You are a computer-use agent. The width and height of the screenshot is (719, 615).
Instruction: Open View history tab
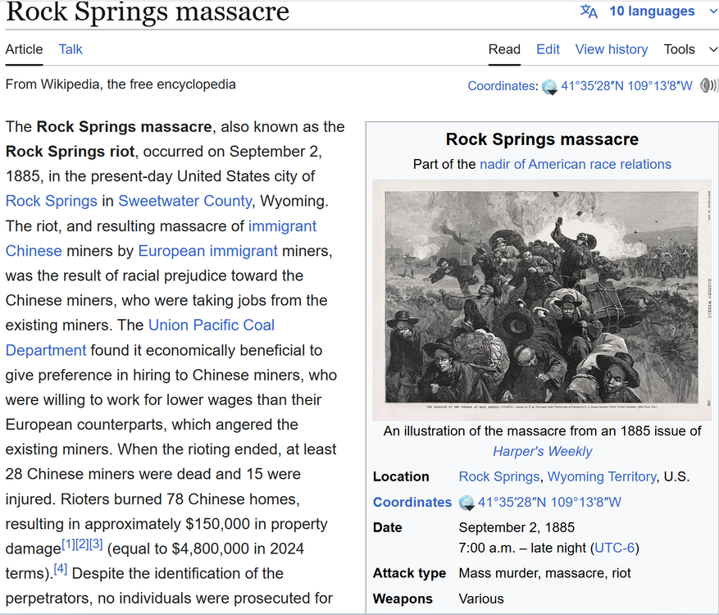[611, 49]
